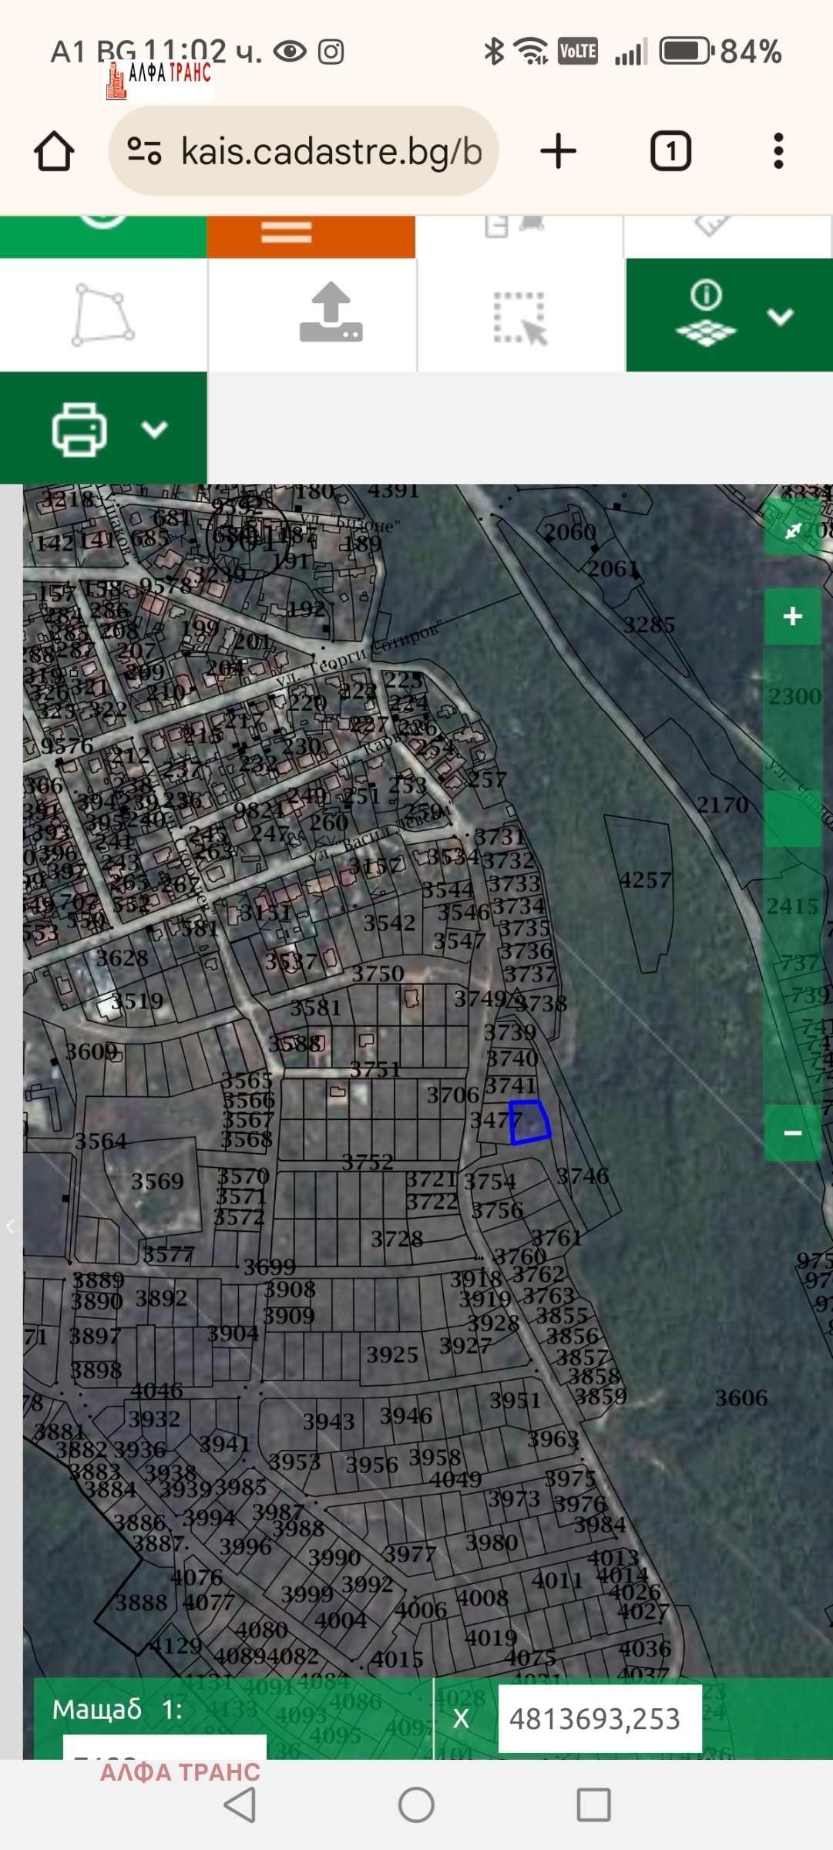Zoom out with the map minus button

(792, 1132)
